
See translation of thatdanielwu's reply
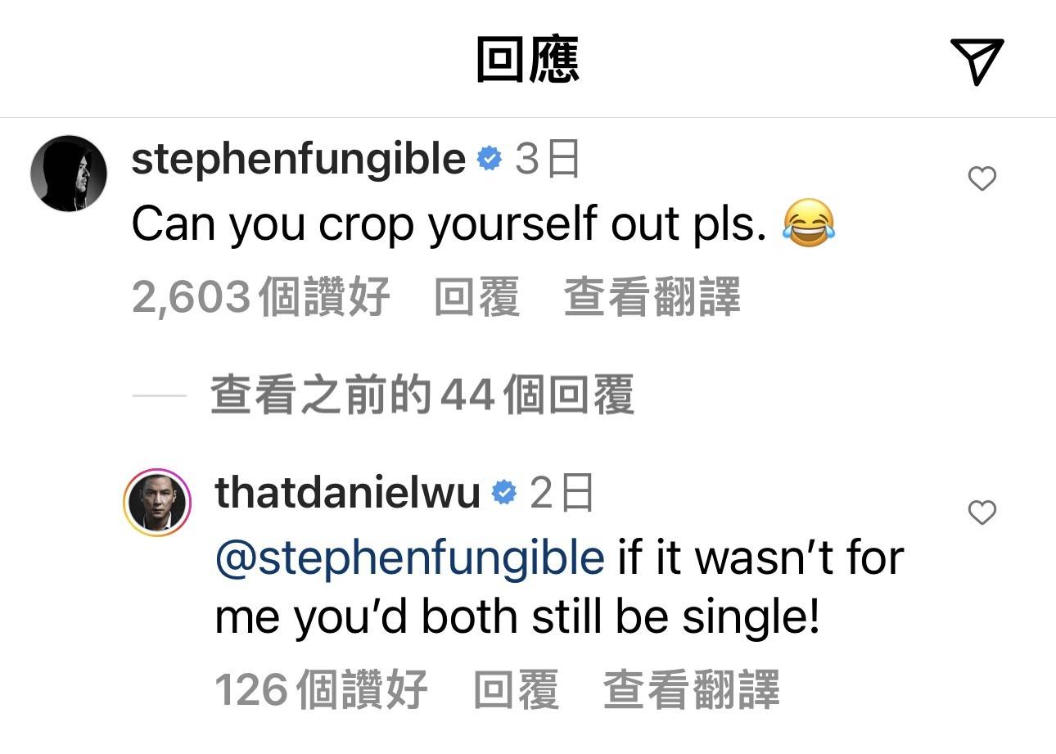[x=691, y=689]
